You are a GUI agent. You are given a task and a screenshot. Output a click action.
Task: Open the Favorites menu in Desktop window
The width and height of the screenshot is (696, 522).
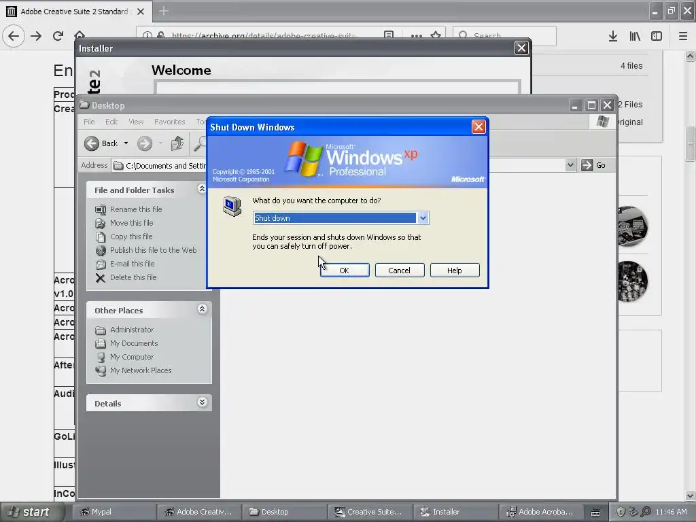[x=169, y=122]
